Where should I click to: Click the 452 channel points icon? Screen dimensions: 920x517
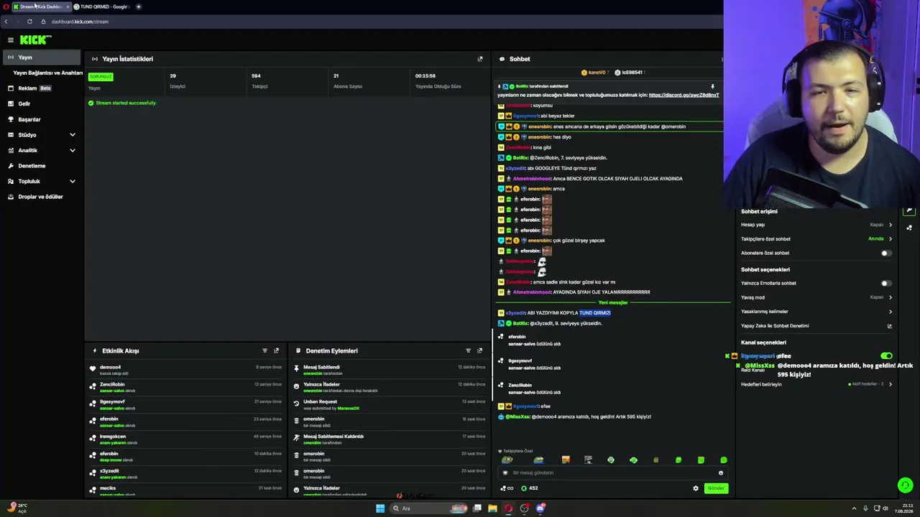[x=524, y=488]
